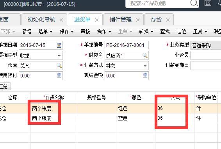This screenshot has width=221, height=149.
Task: Click the 颜色 column header
Action: 135,97
